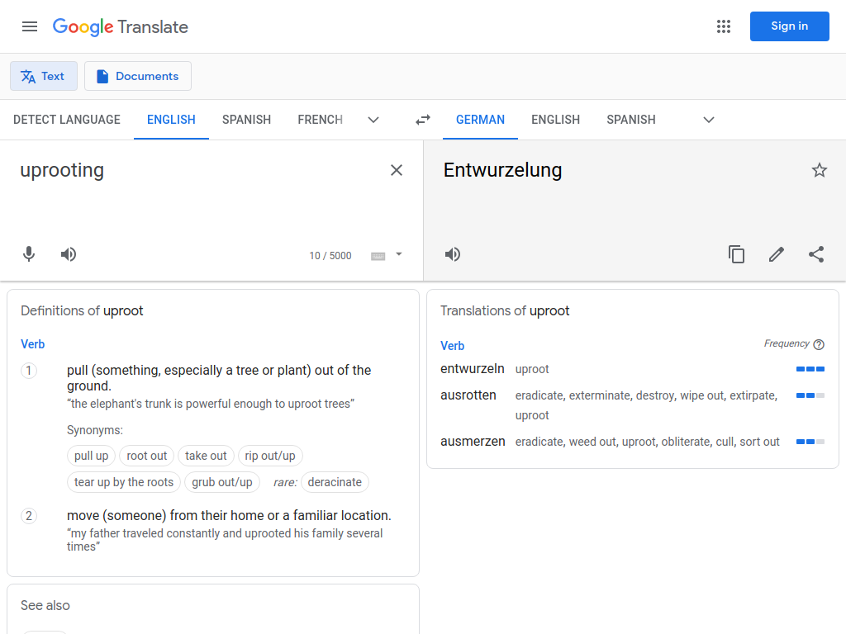Choose Detect Language tab
The image size is (846, 634).
click(x=67, y=120)
